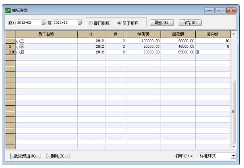The image size is (244, 168).
Task: Open the end period calendar picker
Action: click(x=80, y=23)
